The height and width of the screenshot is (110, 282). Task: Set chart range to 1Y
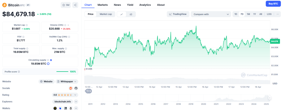click(x=254, y=14)
